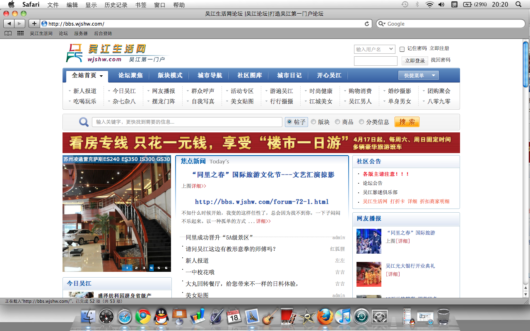The width and height of the screenshot is (530, 331).
Task: Open the Pinyin input method menu
Action: coord(454,4)
